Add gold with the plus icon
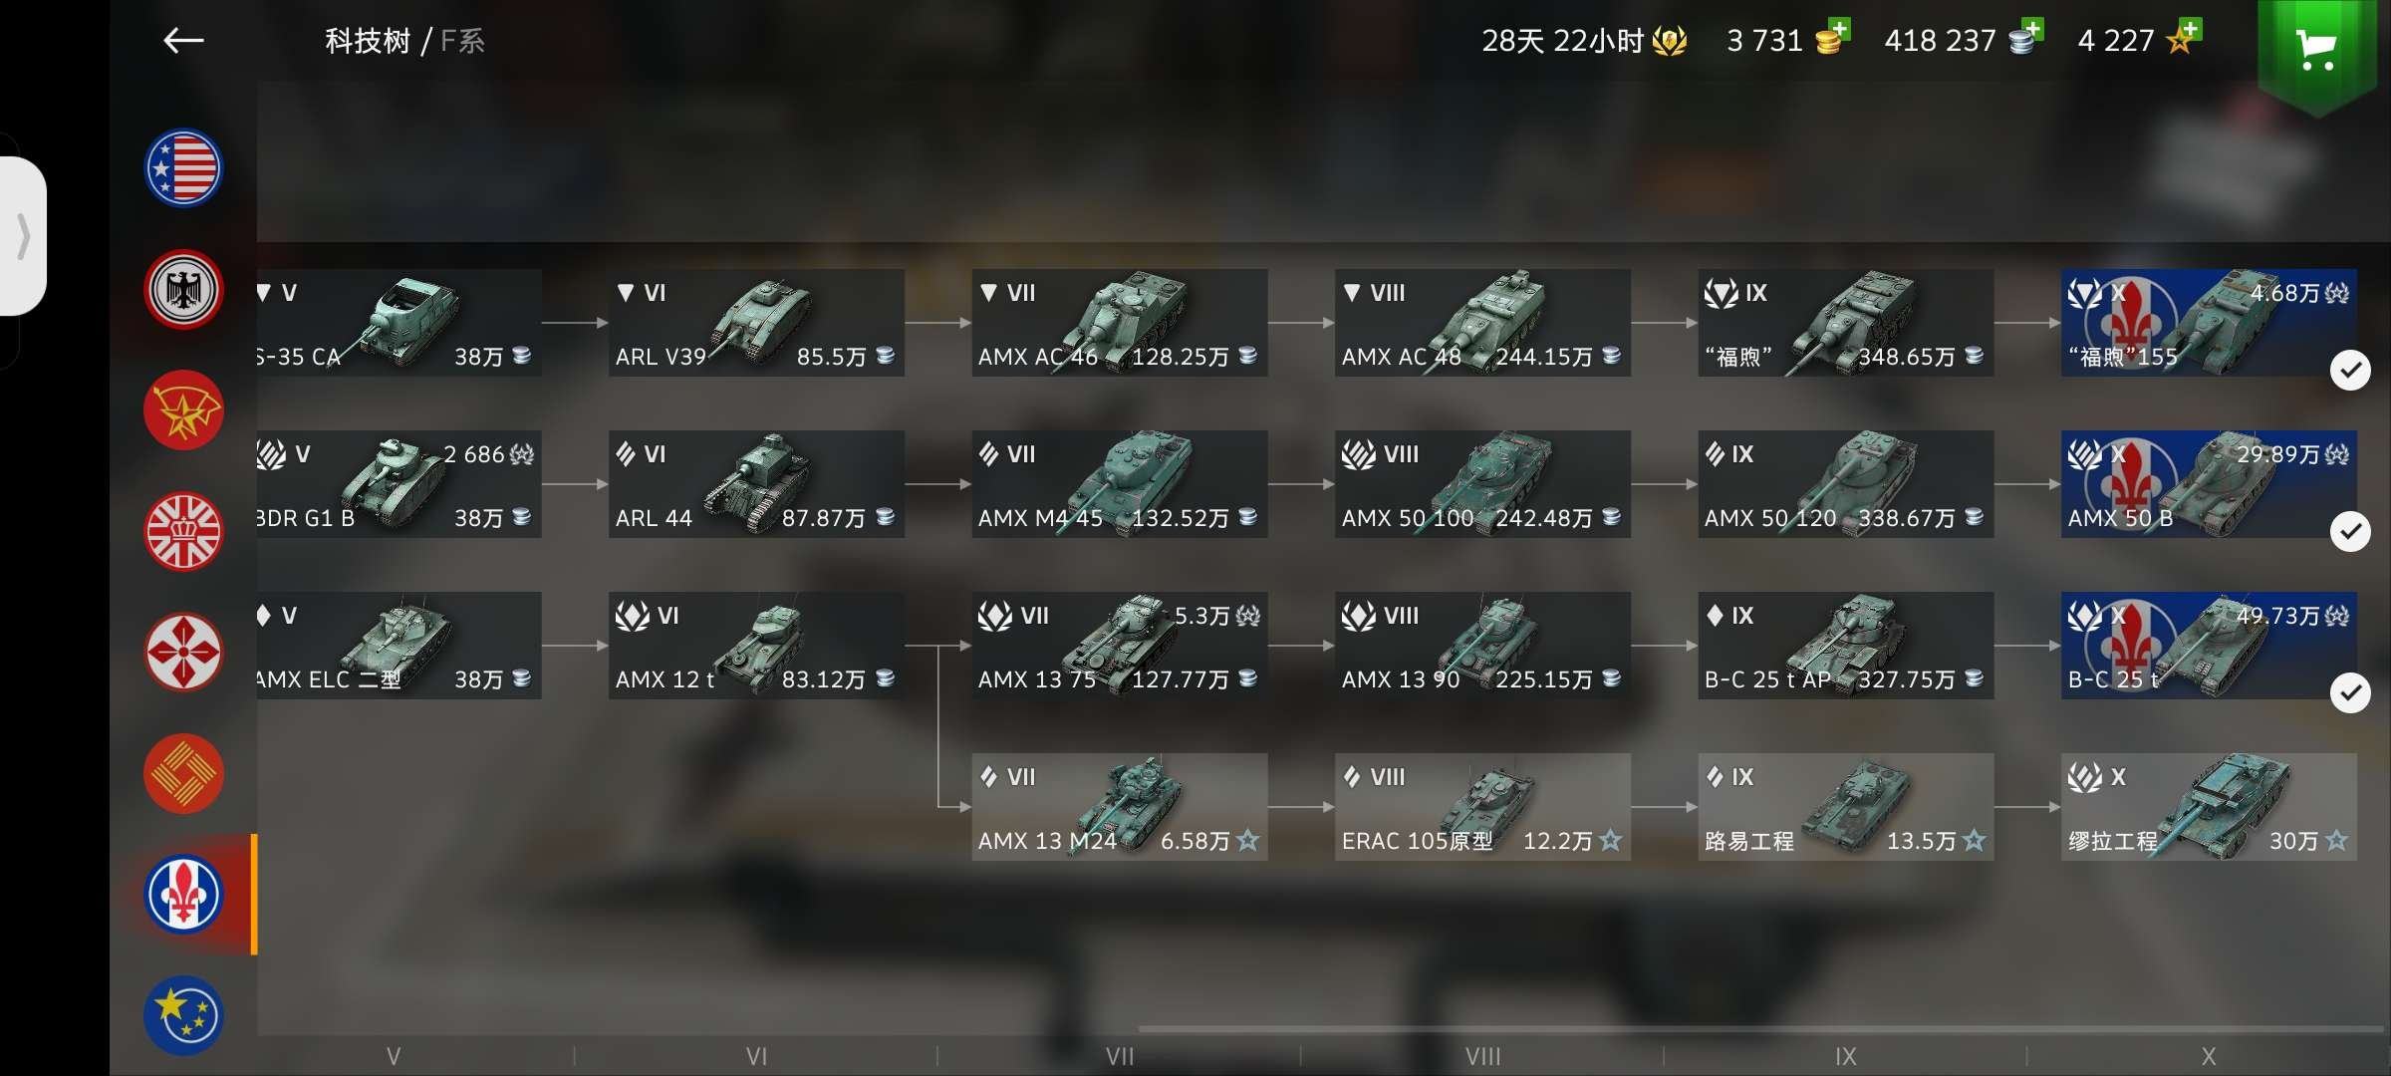The height and width of the screenshot is (1076, 2391). click(1839, 29)
